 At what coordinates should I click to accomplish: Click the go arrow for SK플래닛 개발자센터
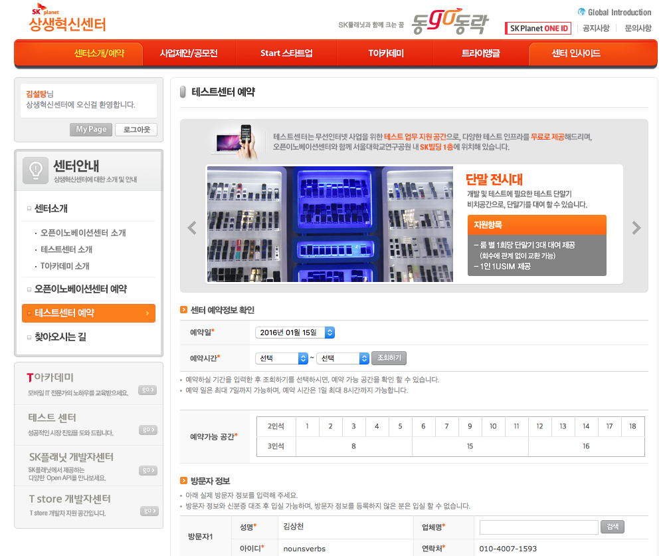(x=147, y=472)
